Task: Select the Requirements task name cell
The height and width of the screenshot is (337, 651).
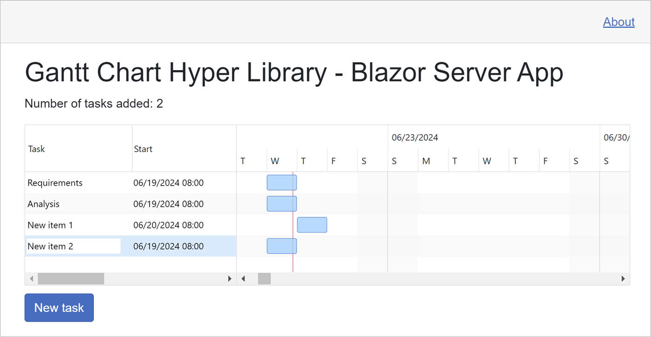Action: pyautogui.click(x=55, y=182)
